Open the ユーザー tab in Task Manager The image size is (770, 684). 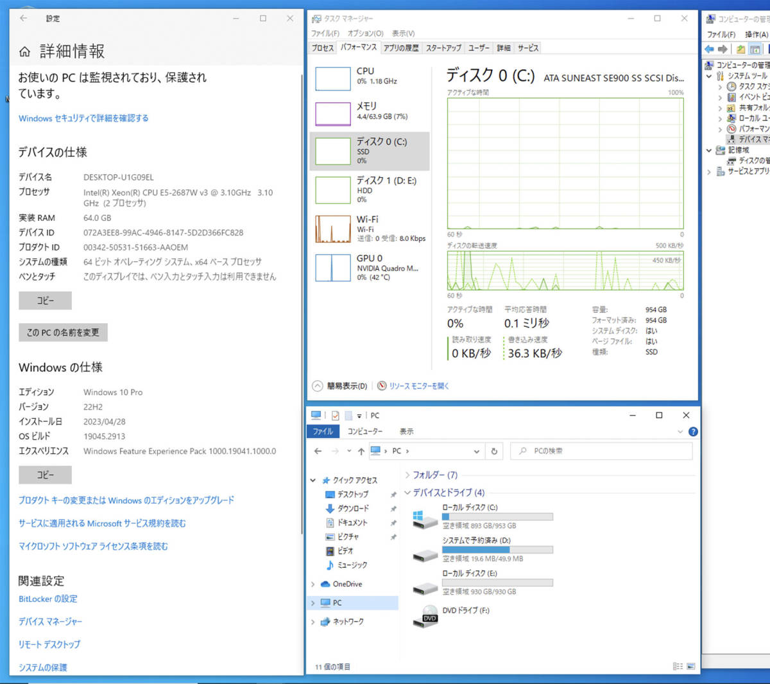click(479, 48)
